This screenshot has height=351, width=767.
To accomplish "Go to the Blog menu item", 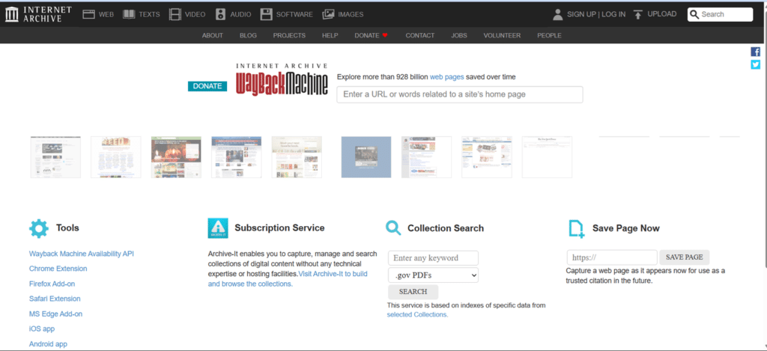I will 248,35.
